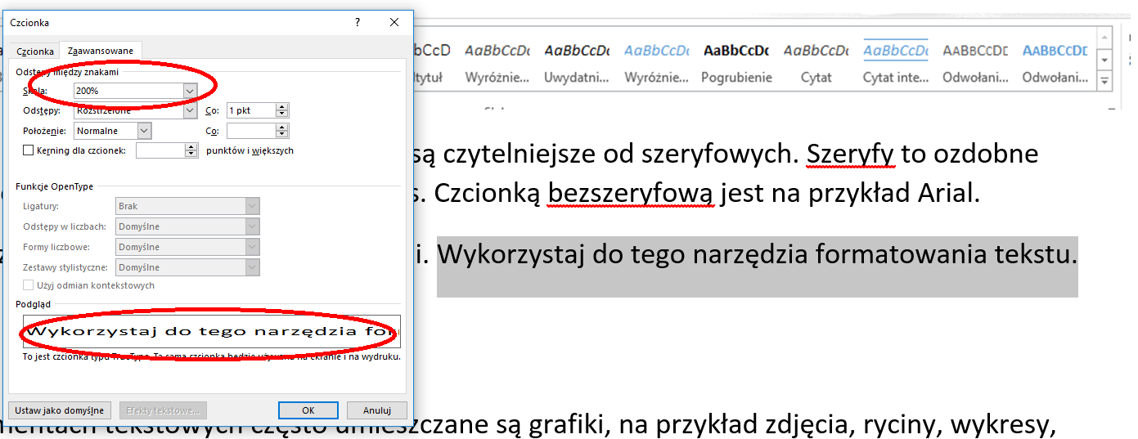
Task: Click the 1 pkt spacing input field
Action: pos(250,110)
